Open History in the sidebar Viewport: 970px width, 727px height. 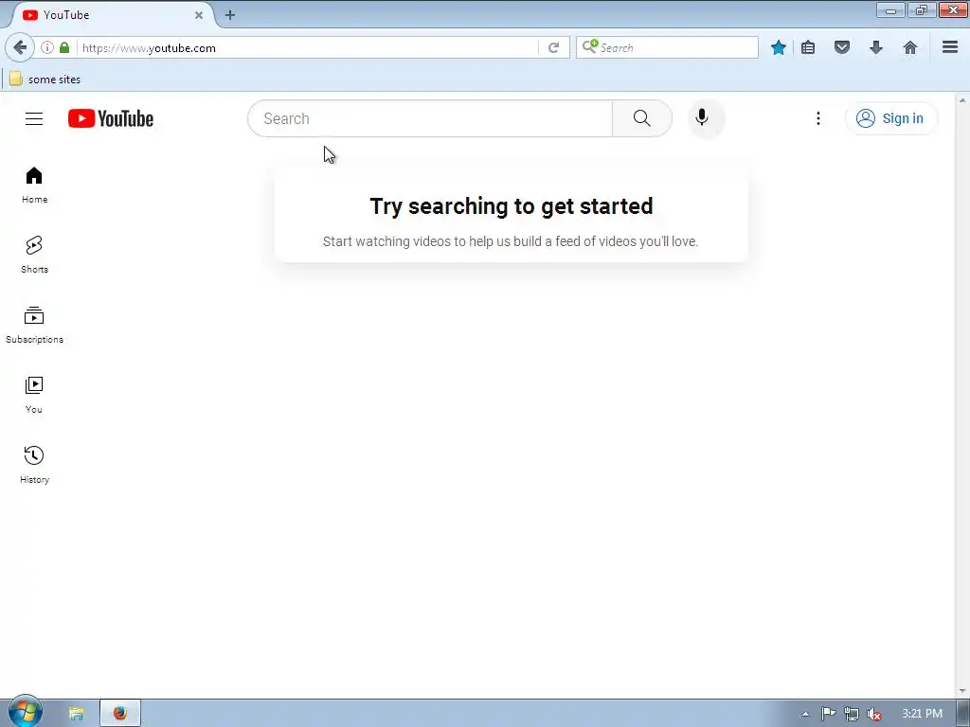pos(34,465)
